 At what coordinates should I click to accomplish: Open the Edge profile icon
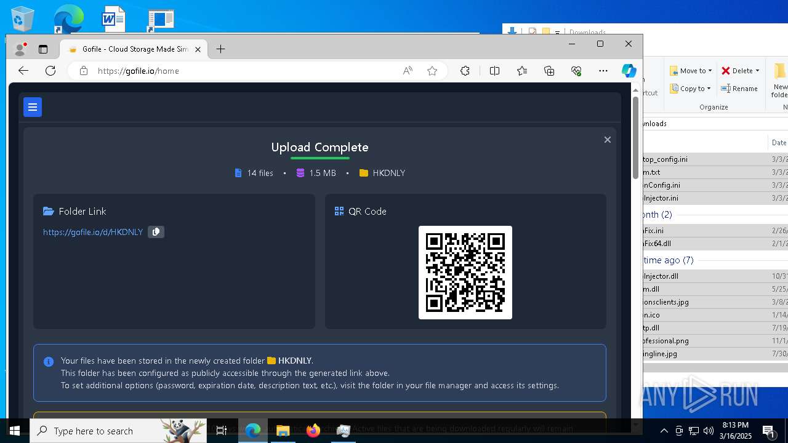[21, 49]
